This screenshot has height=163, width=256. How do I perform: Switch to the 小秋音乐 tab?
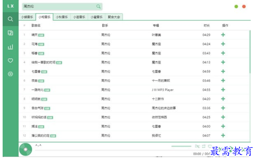(x=62, y=17)
